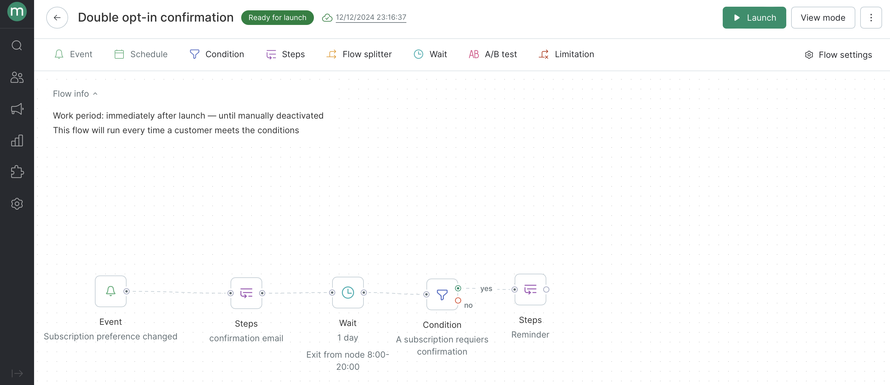Click the back navigation arrow
Image resolution: width=890 pixels, height=385 pixels.
(57, 17)
